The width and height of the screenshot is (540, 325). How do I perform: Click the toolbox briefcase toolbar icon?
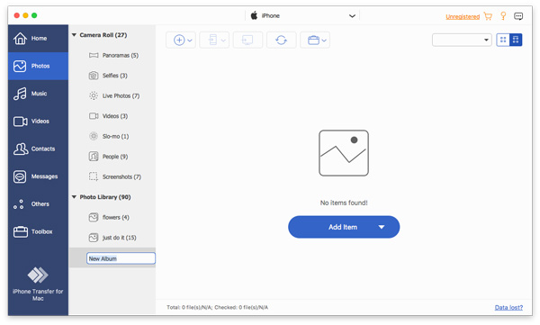pos(313,40)
